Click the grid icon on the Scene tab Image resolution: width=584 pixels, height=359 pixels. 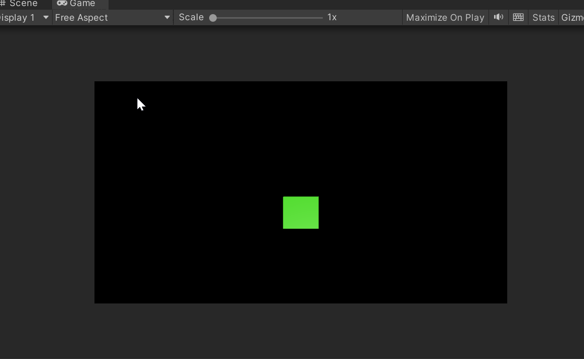pyautogui.click(x=4, y=4)
